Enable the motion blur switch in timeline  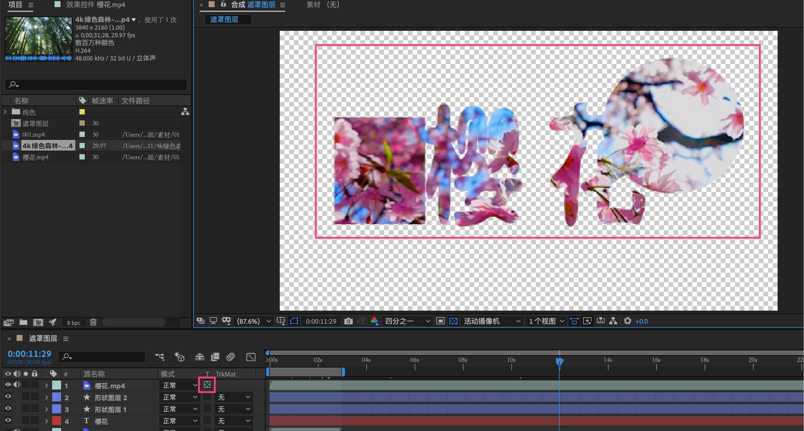click(231, 357)
